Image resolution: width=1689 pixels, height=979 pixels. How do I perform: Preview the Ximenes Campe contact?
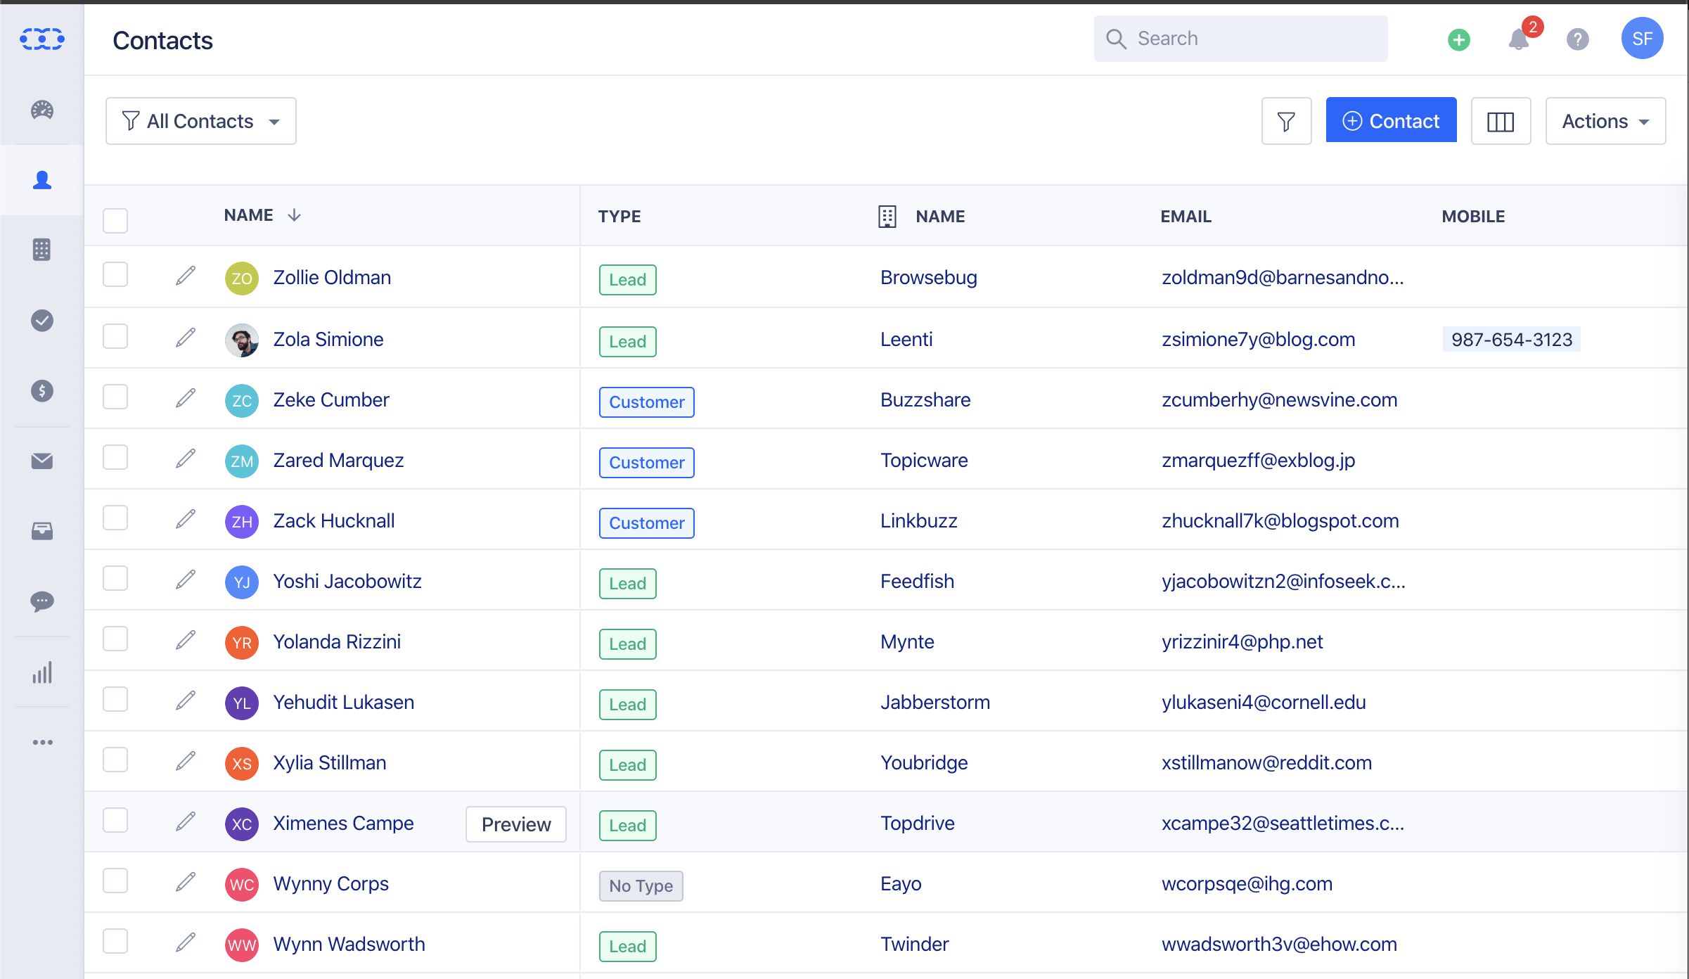point(515,824)
